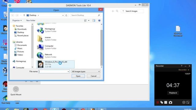Screen dimensions: 196x110
Task: Open the Recorder help question mark
Action: (x=182, y=66)
